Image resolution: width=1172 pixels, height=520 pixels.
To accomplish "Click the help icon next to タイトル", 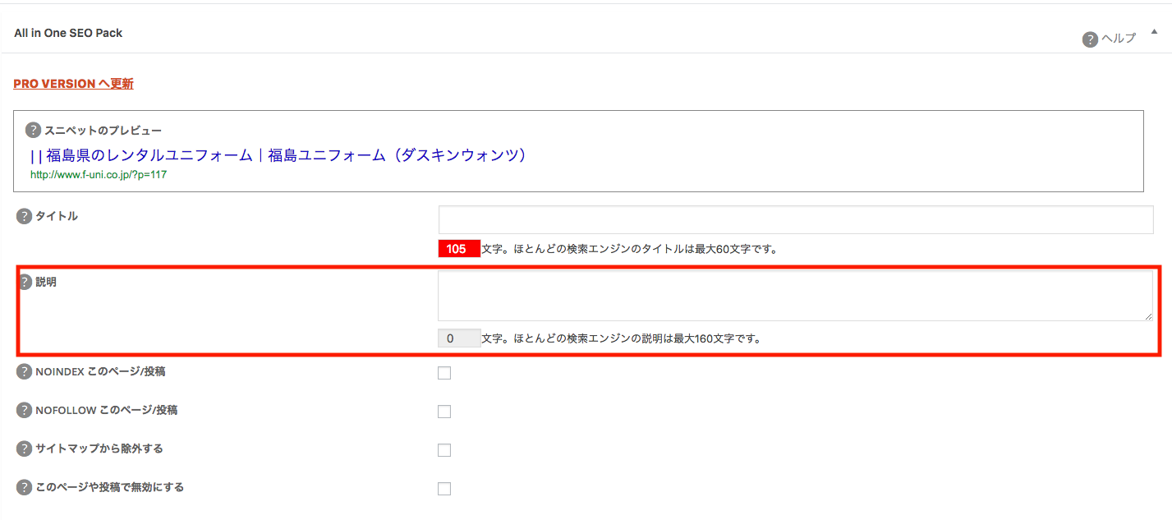I will 25,216.
